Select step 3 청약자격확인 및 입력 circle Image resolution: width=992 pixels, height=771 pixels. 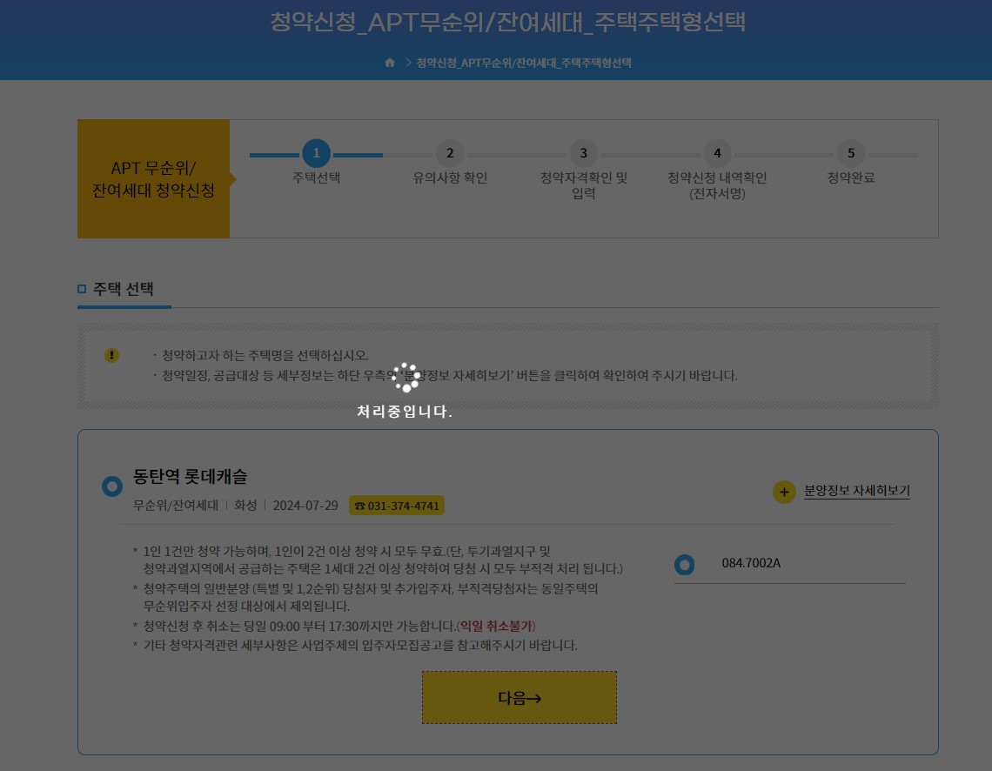click(583, 153)
